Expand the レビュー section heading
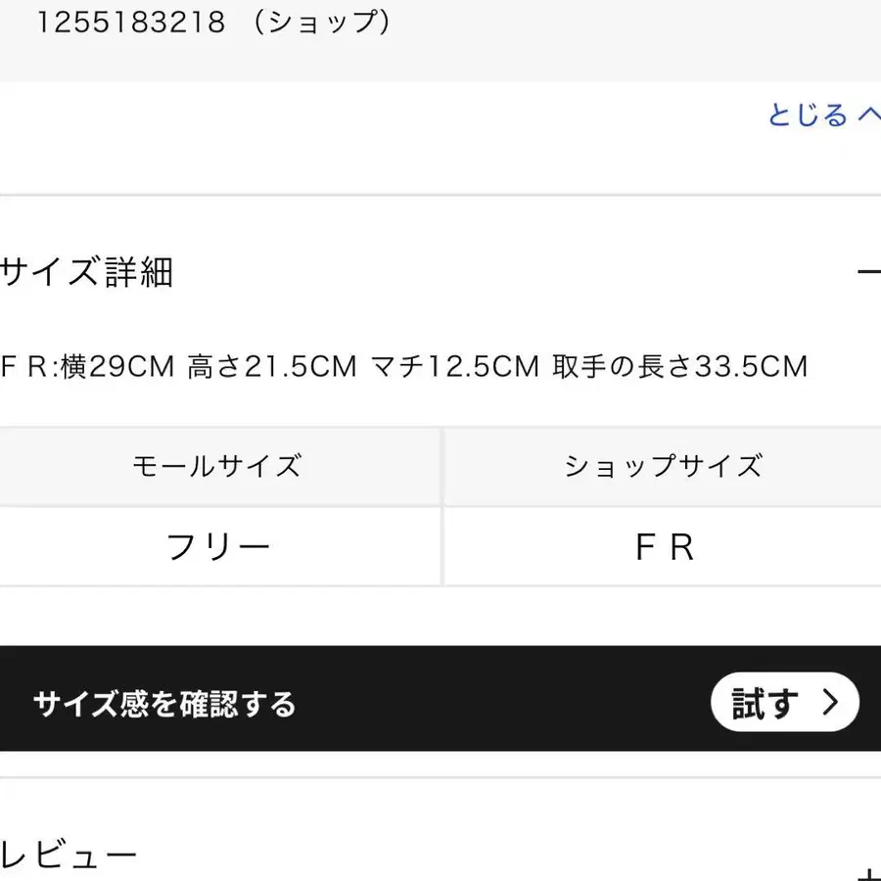The image size is (881, 881). [x=69, y=857]
